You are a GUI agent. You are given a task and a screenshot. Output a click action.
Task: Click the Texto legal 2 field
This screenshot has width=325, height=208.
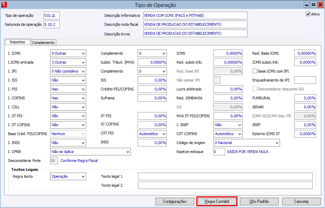click(225, 185)
